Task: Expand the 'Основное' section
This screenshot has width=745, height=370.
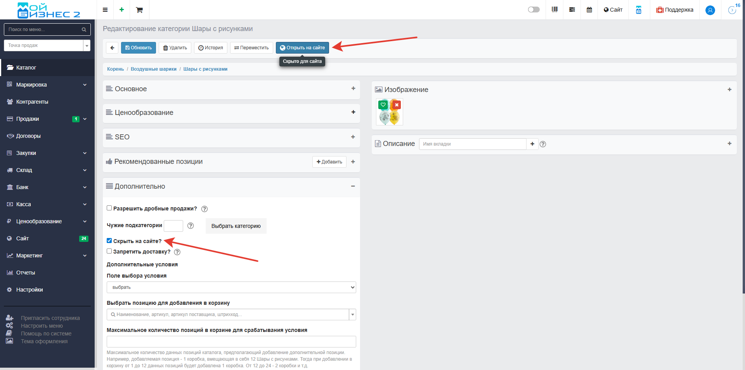Action: click(353, 89)
